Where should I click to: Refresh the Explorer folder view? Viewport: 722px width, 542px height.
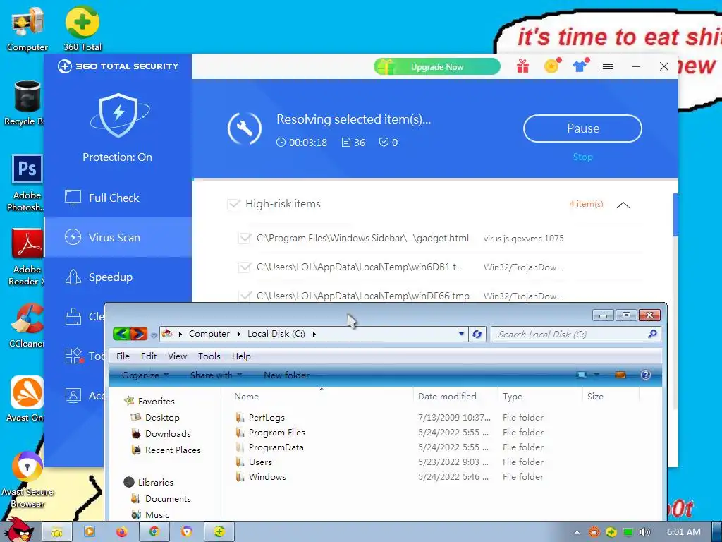(x=477, y=334)
